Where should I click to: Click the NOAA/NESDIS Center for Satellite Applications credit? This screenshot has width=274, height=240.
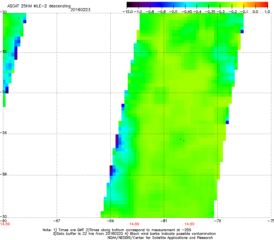160,238
